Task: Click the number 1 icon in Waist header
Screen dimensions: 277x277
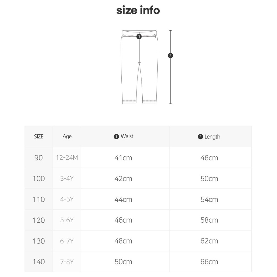Action: (116, 137)
